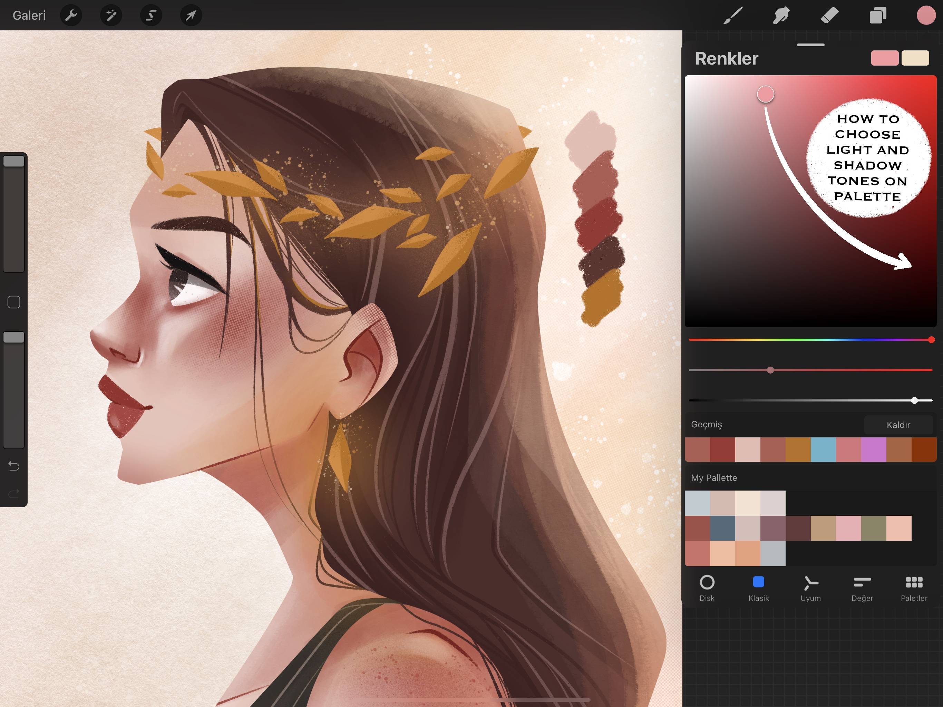This screenshot has height=707, width=943.
Task: Open the Adjustments magic wand menu
Action: click(111, 15)
